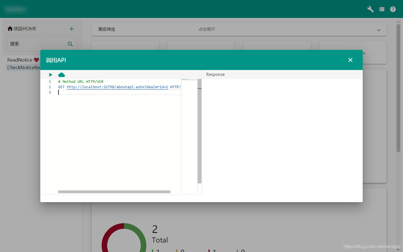The image size is (403, 252).
Task: Click the # Method URL HTTP/VER comment
Action: click(x=81, y=82)
